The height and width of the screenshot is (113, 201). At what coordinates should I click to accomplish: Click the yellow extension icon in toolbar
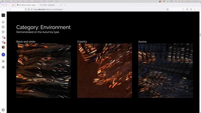coord(195,9)
